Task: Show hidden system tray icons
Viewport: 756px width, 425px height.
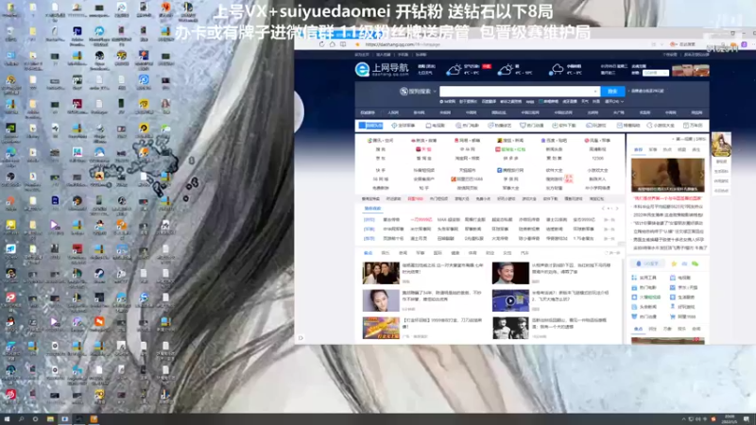Action: tap(683, 419)
